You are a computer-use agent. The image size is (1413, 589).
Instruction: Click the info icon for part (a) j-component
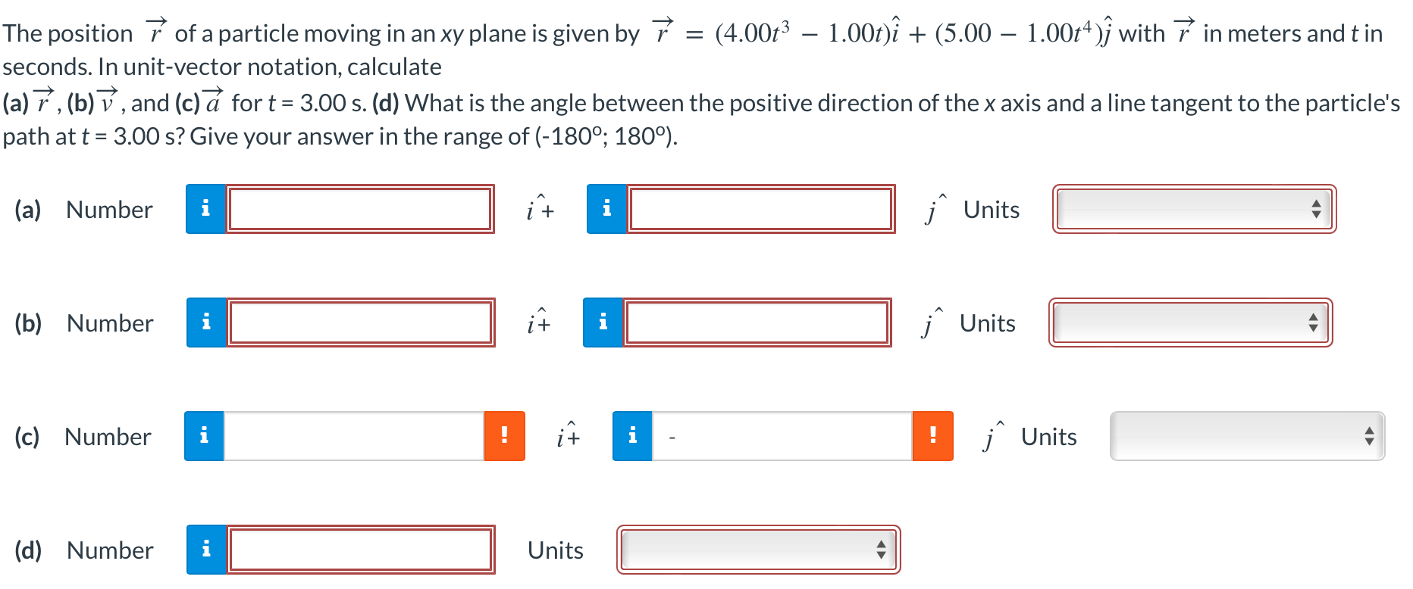(606, 210)
